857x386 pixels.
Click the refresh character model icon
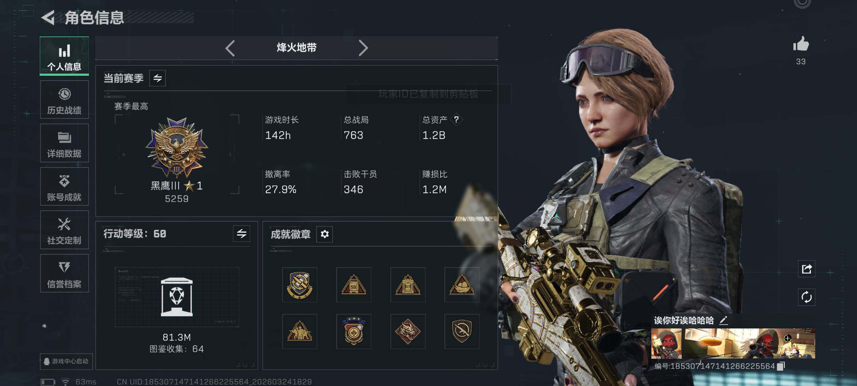[807, 297]
